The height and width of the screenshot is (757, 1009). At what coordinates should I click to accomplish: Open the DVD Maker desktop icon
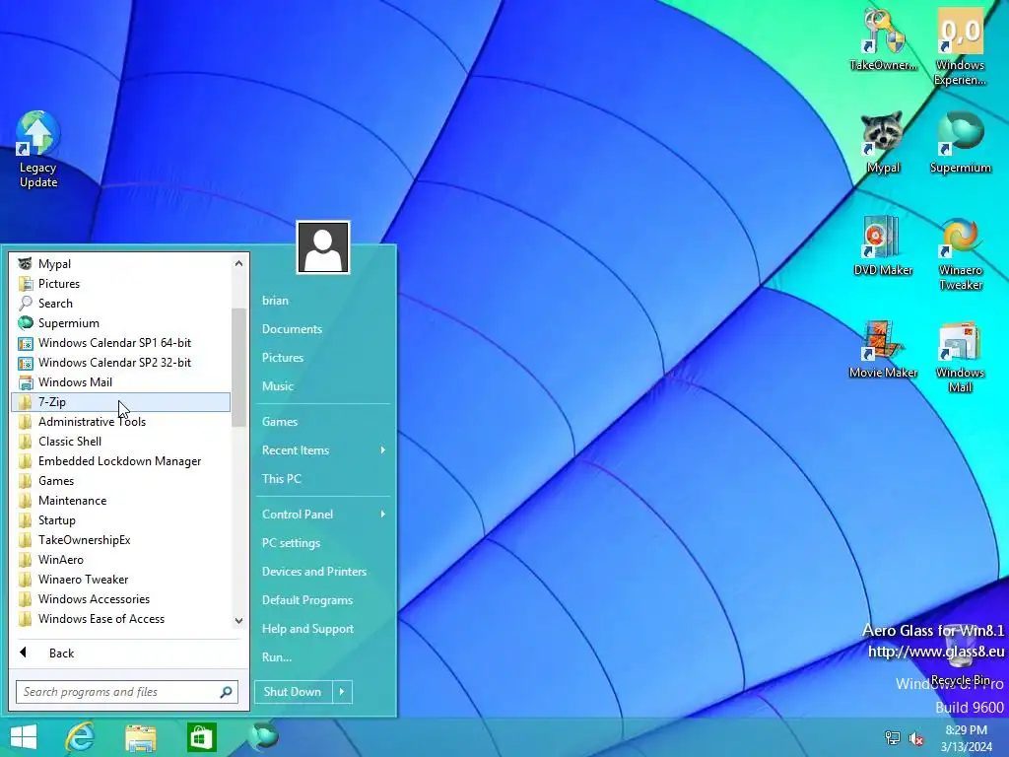pos(883,245)
